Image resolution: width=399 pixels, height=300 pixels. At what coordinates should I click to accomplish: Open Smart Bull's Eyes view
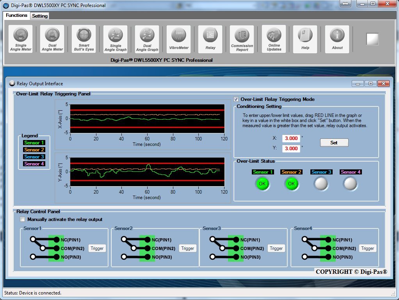pos(84,39)
